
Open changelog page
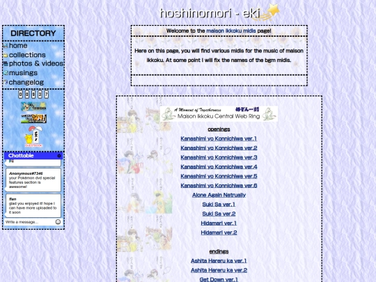(x=26, y=82)
